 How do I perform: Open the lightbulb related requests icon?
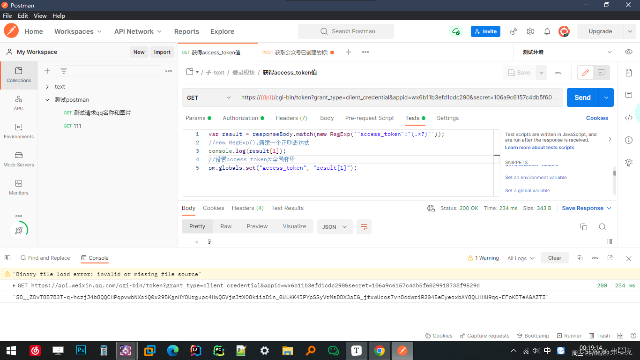(629, 163)
